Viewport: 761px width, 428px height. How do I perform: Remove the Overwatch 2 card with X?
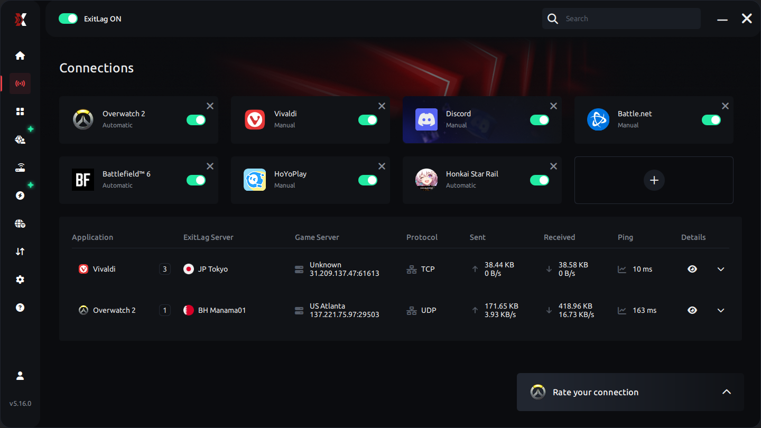pyautogui.click(x=210, y=106)
